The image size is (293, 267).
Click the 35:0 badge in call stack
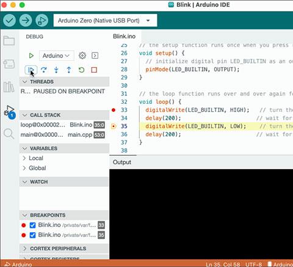coord(99,125)
